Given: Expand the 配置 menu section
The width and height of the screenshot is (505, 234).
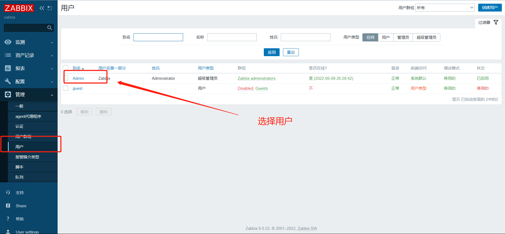Looking at the screenshot, I should [52, 82].
